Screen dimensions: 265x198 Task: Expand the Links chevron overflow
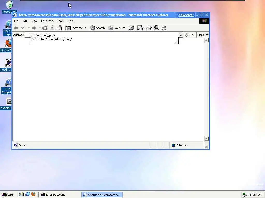tap(207, 35)
